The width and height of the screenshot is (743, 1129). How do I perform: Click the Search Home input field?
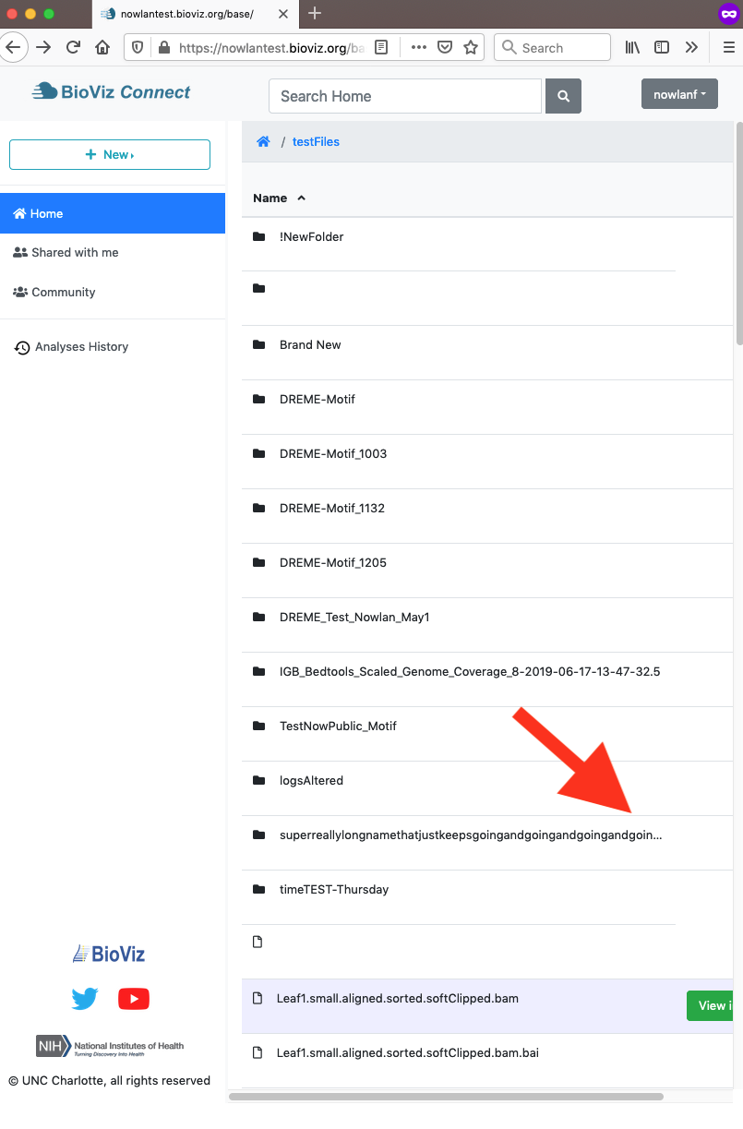coord(404,96)
